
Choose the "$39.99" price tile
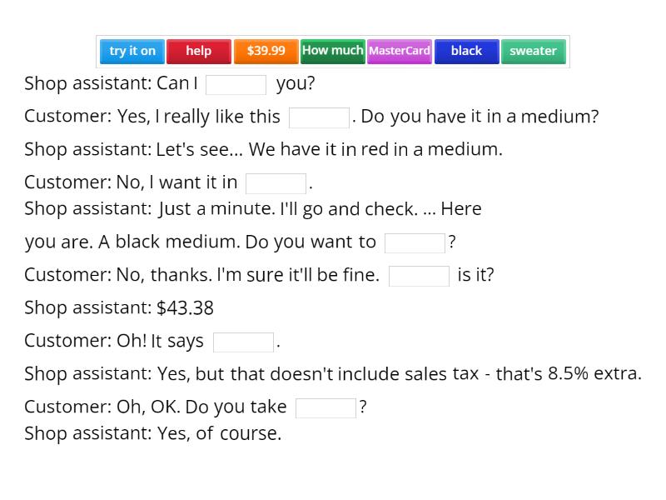(x=266, y=51)
